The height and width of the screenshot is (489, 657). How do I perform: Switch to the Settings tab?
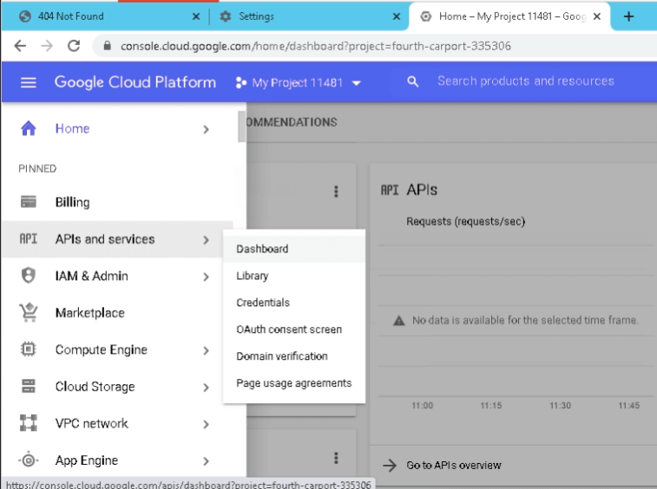tap(308, 16)
